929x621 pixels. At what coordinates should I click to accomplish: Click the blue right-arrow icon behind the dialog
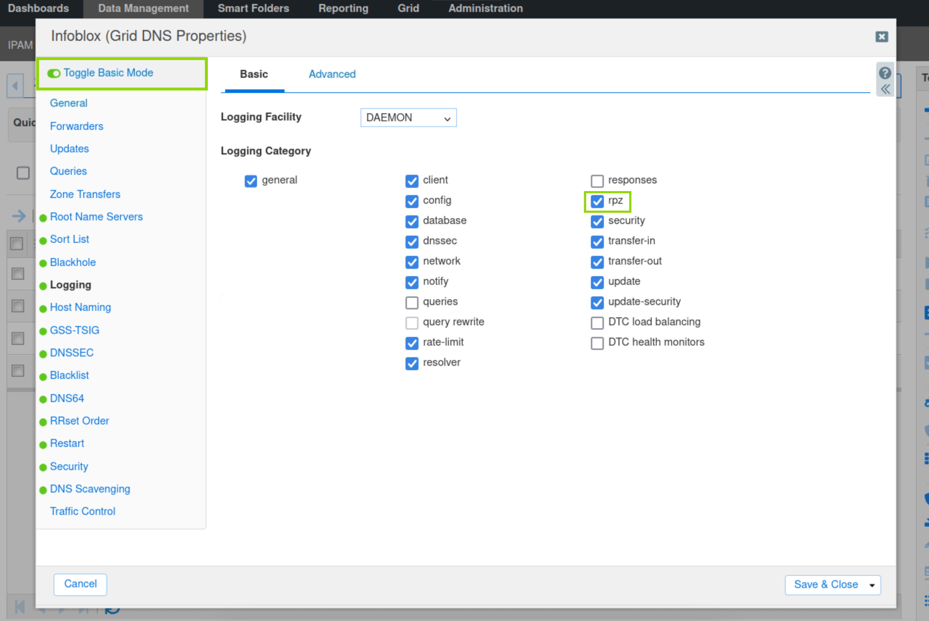point(18,216)
